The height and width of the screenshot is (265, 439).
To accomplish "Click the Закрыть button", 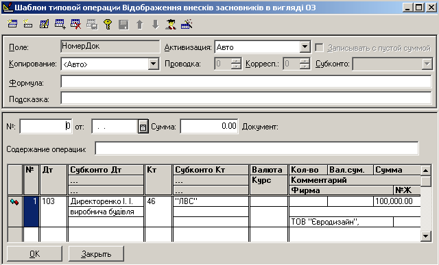I will [96, 254].
